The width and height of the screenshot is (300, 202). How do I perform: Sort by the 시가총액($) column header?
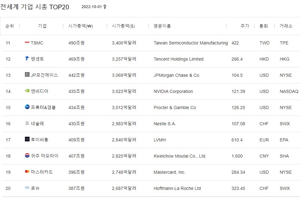pos(124,26)
